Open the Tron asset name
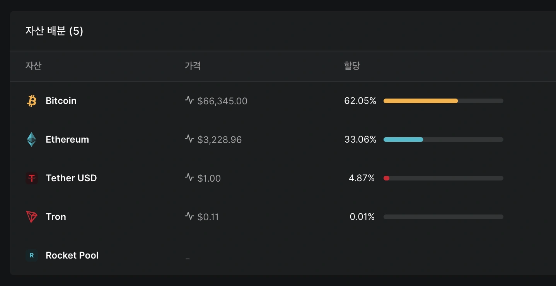Viewport: 556px width, 286px height. 56,217
